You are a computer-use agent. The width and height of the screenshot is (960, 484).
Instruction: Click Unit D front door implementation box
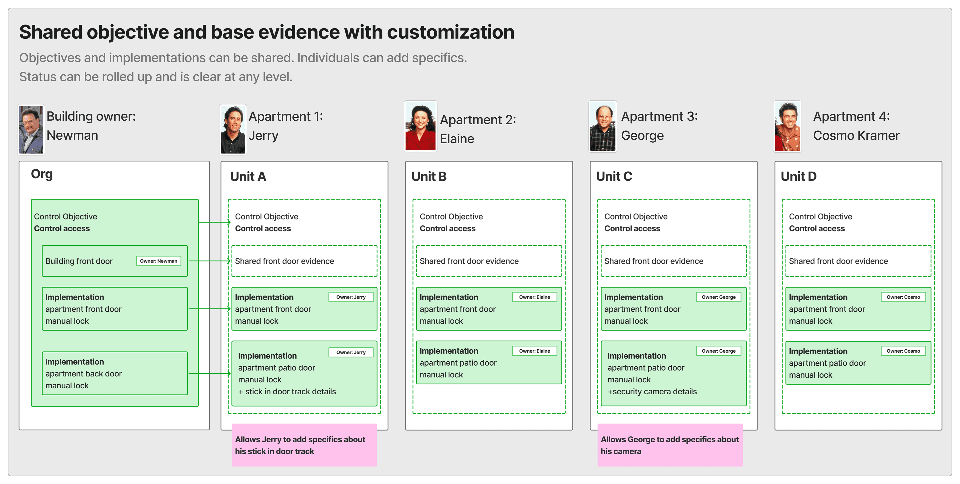pos(858,309)
